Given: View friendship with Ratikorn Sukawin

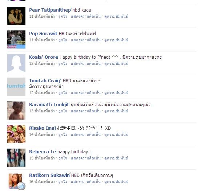Looking at the screenshot, I should (x=116, y=182).
